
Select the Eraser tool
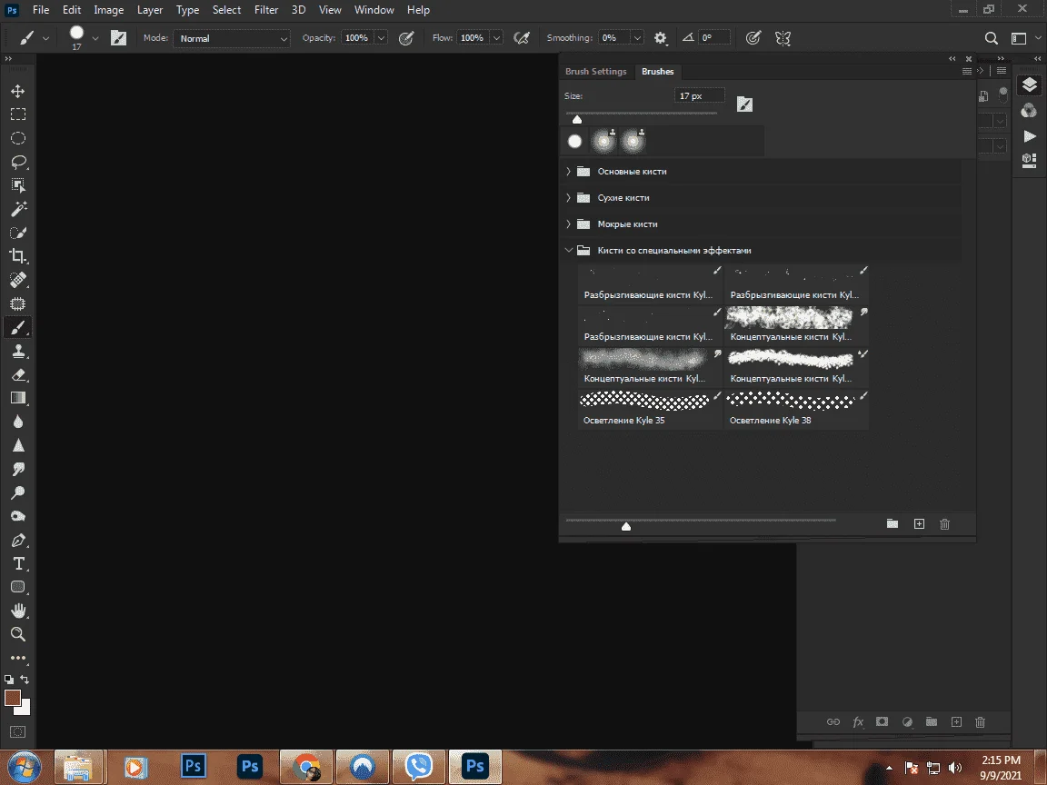(x=18, y=374)
